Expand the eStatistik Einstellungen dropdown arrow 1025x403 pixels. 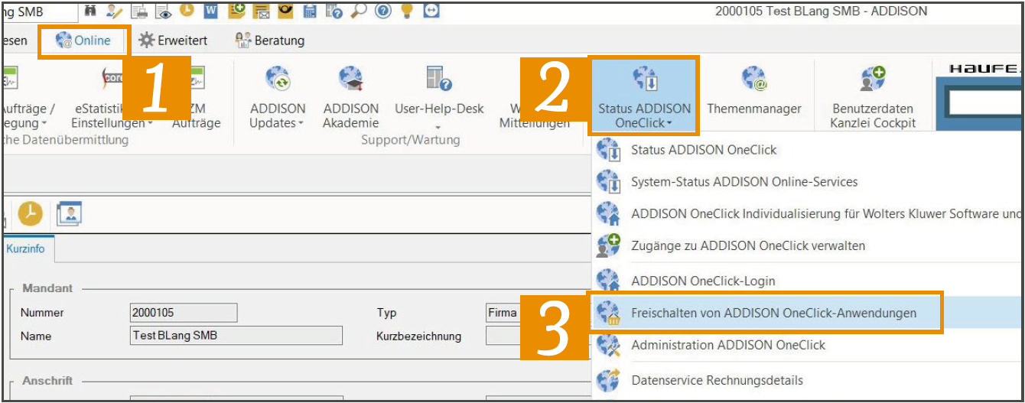pyautogui.click(x=150, y=124)
